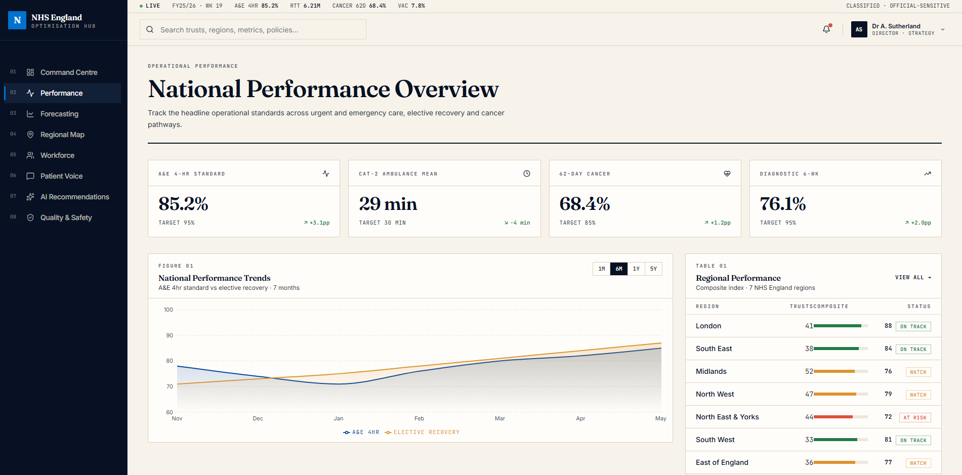Navigate to Regional Map
962x475 pixels.
[x=62, y=135]
